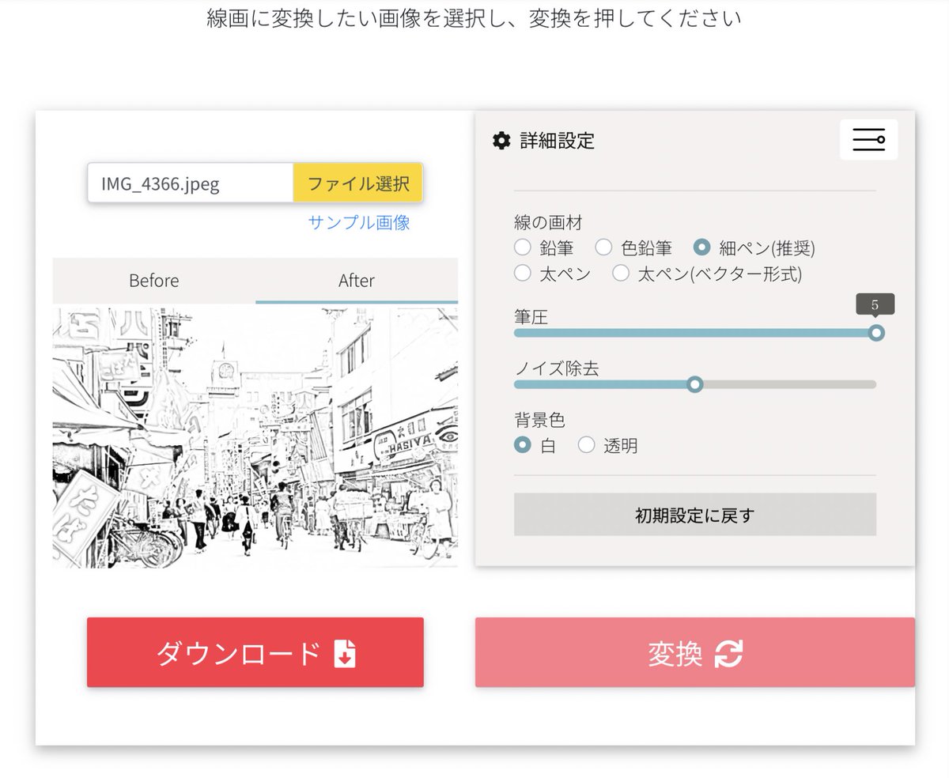Image resolution: width=949 pixels, height=778 pixels.
Task: Click the ノイズ除去 slider handle
Action: (695, 384)
